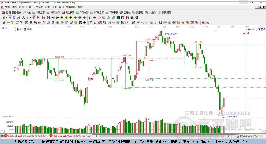The image size is (266, 144).
Task: Open the 文件 menu
Action: coord(7,7)
